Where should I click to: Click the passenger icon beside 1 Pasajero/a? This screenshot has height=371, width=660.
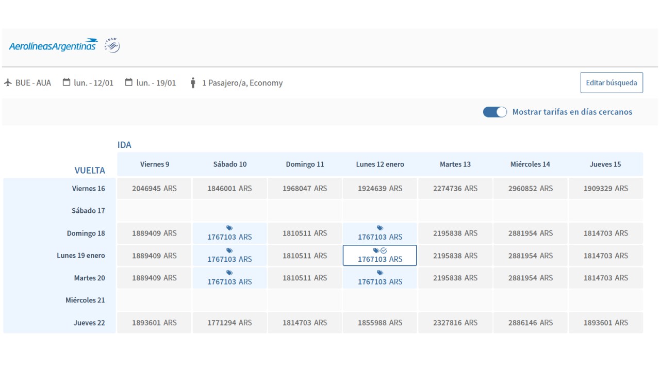[x=193, y=82]
